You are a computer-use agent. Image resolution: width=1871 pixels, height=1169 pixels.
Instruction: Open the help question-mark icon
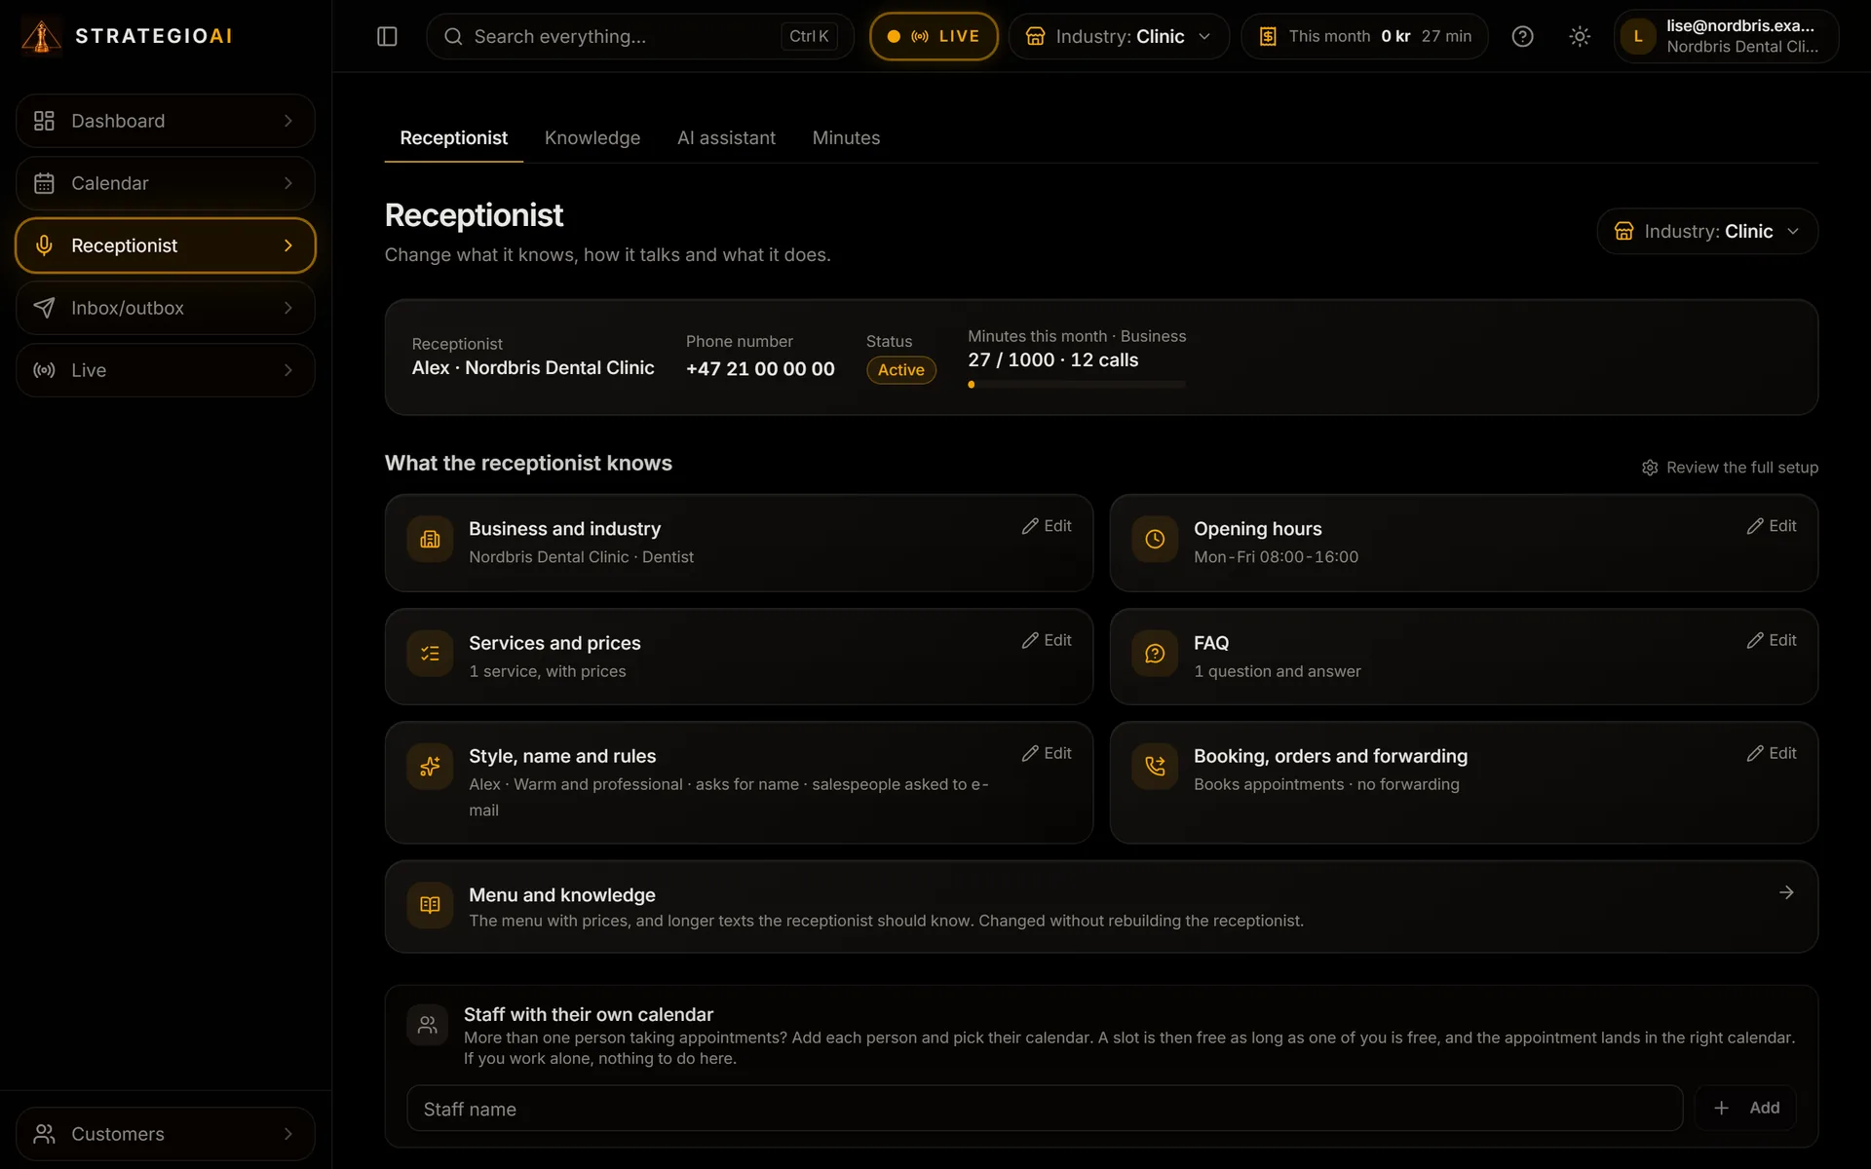point(1522,36)
